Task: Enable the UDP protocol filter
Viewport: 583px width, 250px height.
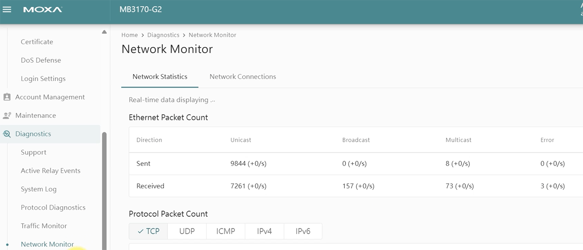Action: (x=187, y=231)
